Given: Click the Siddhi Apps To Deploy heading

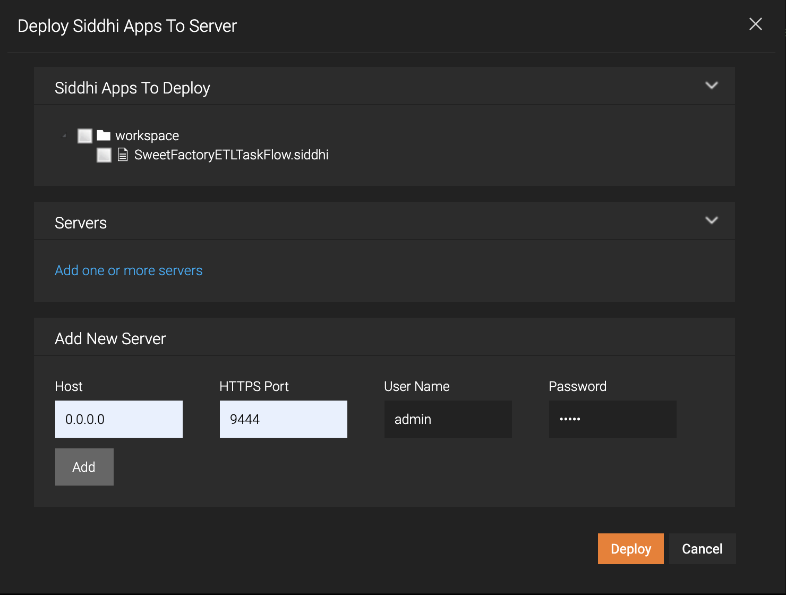Looking at the screenshot, I should pyautogui.click(x=132, y=88).
